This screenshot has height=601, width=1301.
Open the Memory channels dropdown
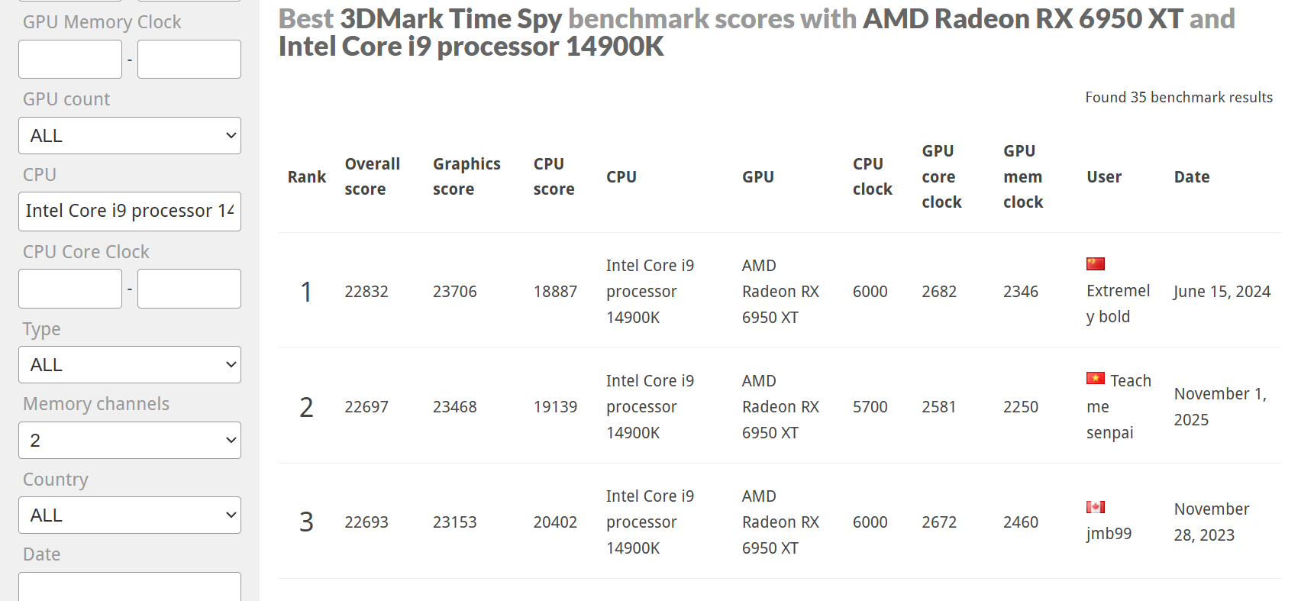[x=130, y=441]
